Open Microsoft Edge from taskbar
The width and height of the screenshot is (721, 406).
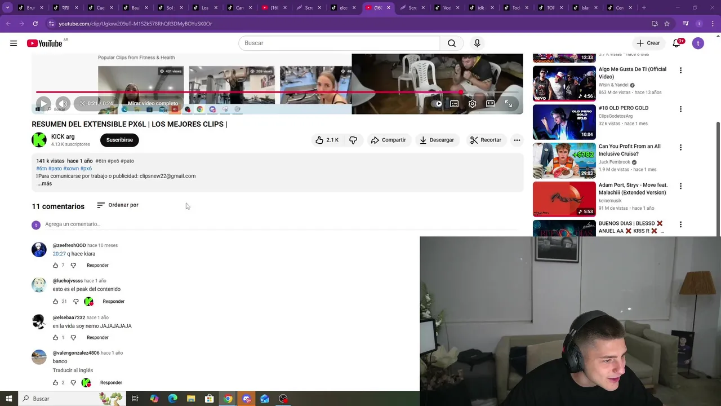pos(172,399)
